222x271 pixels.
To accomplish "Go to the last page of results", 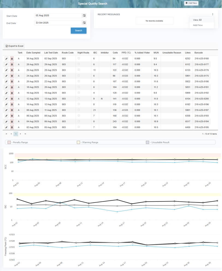I will point(25,134).
